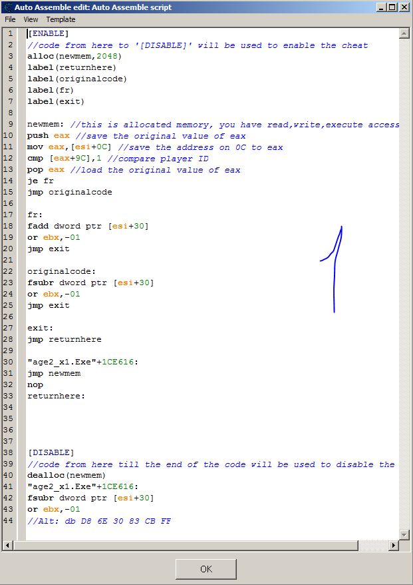Click 'or ebx,-01' on line 19
This screenshot has width=413, height=585.
(x=54, y=237)
